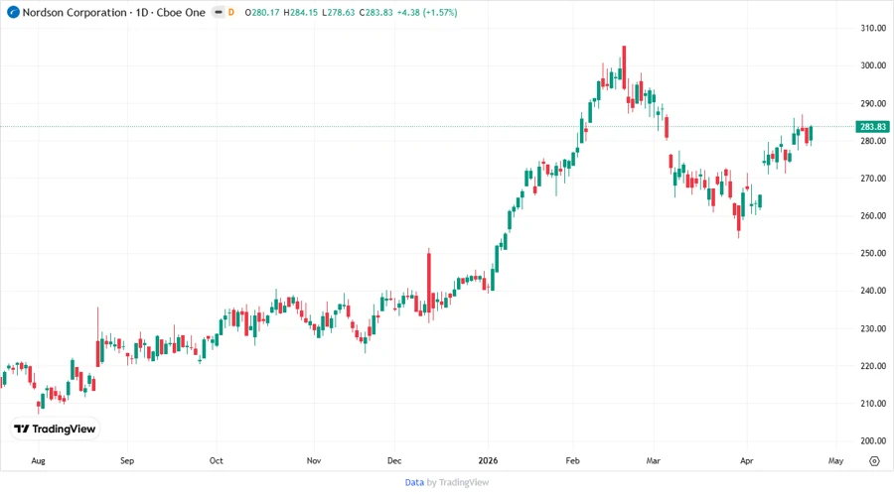Screen dimensions: 894x494
Task: Click the 250.00 price axis label
Action: [x=873, y=253]
